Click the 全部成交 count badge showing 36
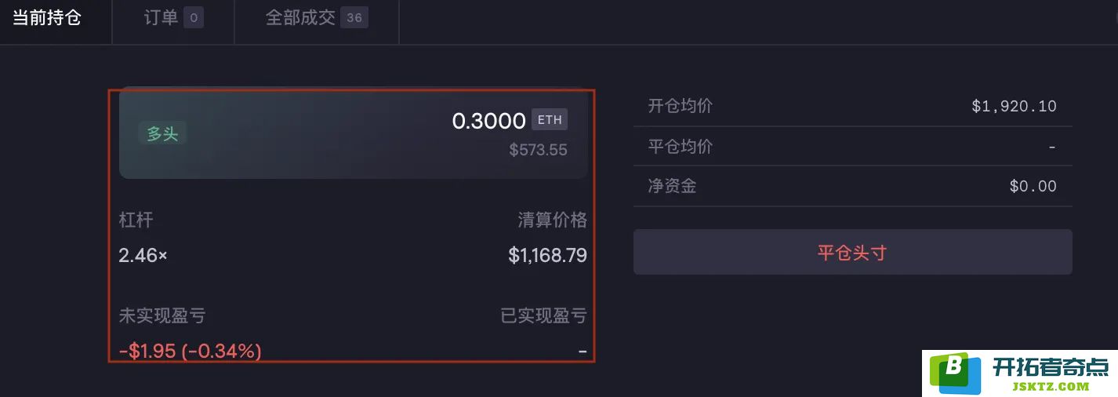Image resolution: width=1118 pixels, height=397 pixels. click(x=354, y=17)
